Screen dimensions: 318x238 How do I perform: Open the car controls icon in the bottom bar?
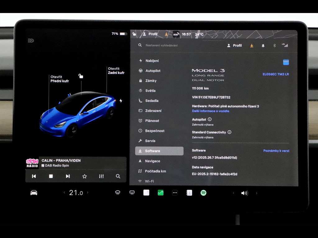(34, 193)
